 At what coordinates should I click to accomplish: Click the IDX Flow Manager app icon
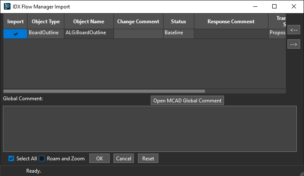(x=7, y=6)
